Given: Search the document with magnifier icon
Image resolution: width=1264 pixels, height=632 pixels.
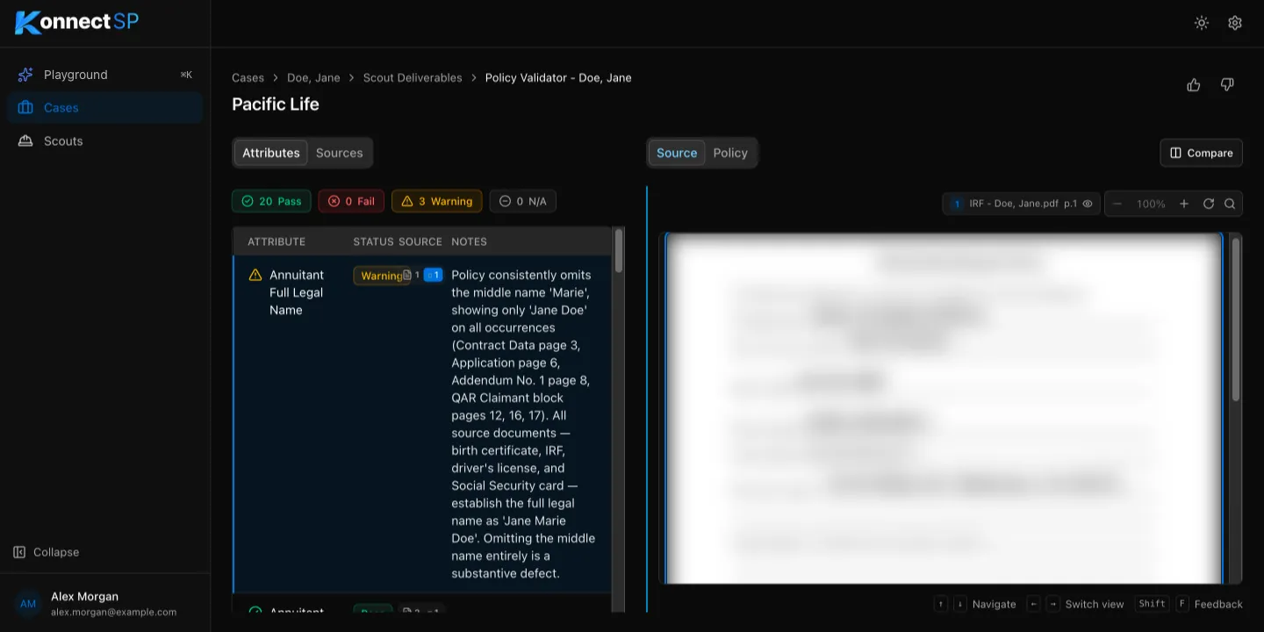Looking at the screenshot, I should (1230, 204).
